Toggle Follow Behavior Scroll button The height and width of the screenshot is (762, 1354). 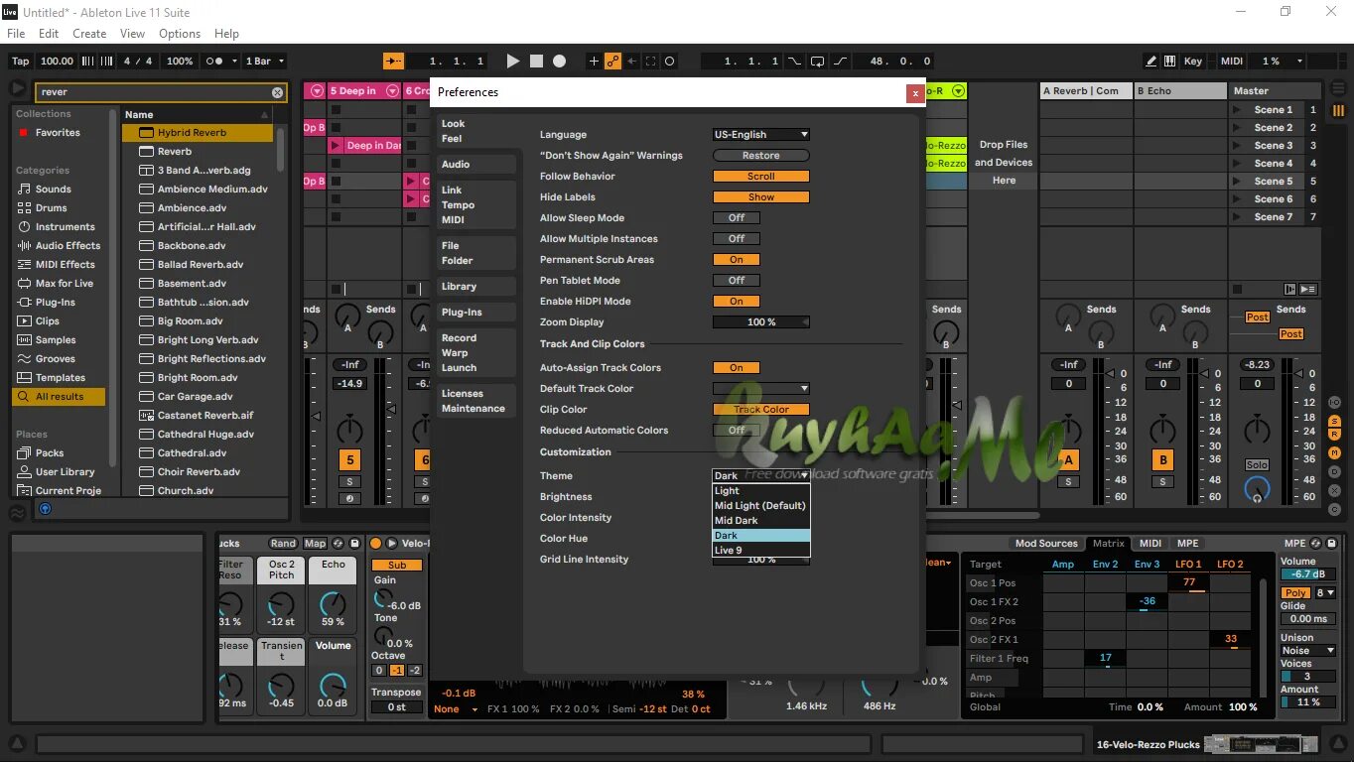coord(761,177)
